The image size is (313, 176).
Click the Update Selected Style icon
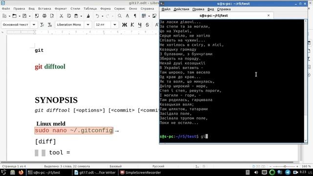pos(42,25)
